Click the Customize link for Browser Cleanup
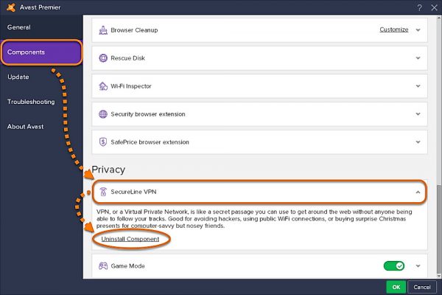 tap(394, 29)
